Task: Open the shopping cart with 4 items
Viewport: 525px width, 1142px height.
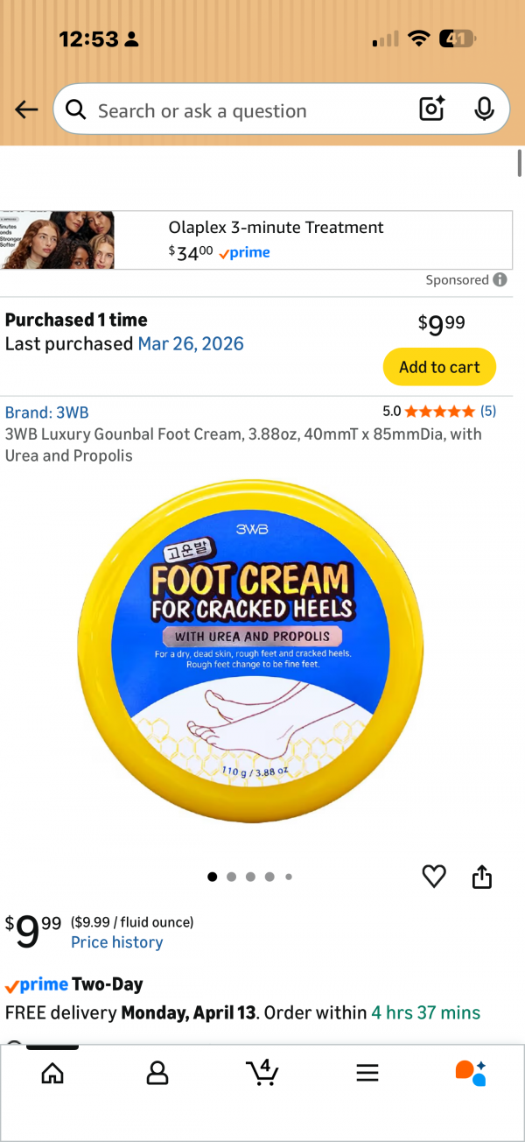Action: pos(262,1072)
